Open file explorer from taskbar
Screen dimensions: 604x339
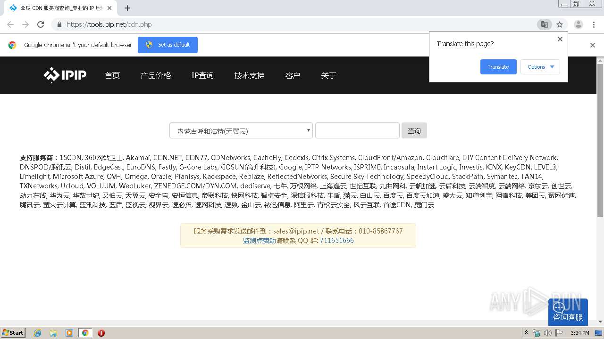[53, 333]
